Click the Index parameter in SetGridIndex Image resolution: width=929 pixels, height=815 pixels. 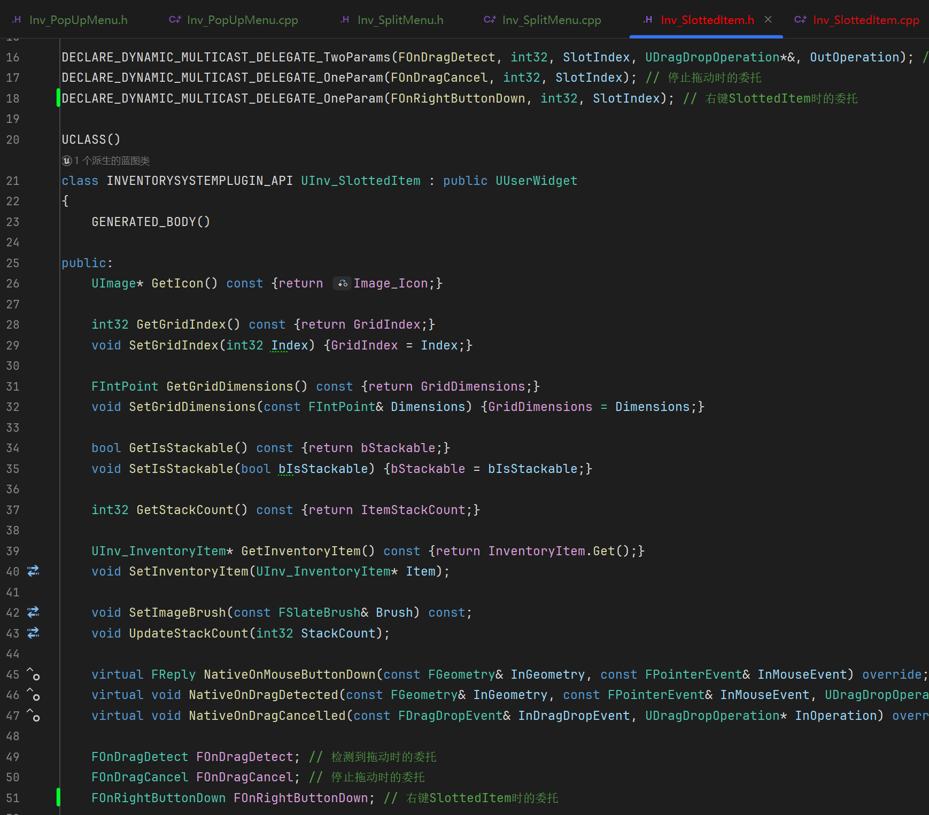click(290, 345)
